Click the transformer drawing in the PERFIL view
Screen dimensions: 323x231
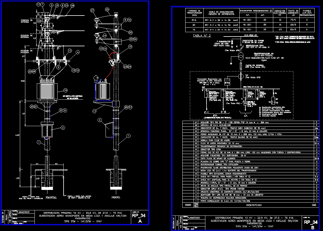coord(103,91)
